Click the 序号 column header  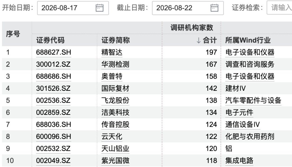(13, 34)
